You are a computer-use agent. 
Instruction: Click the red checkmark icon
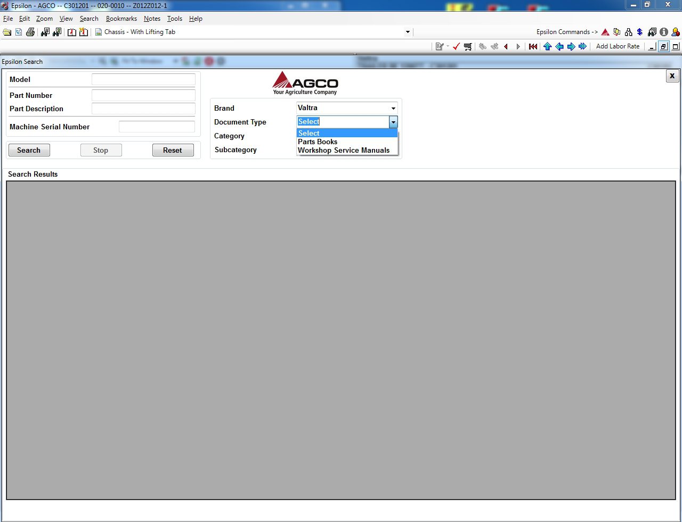point(456,46)
